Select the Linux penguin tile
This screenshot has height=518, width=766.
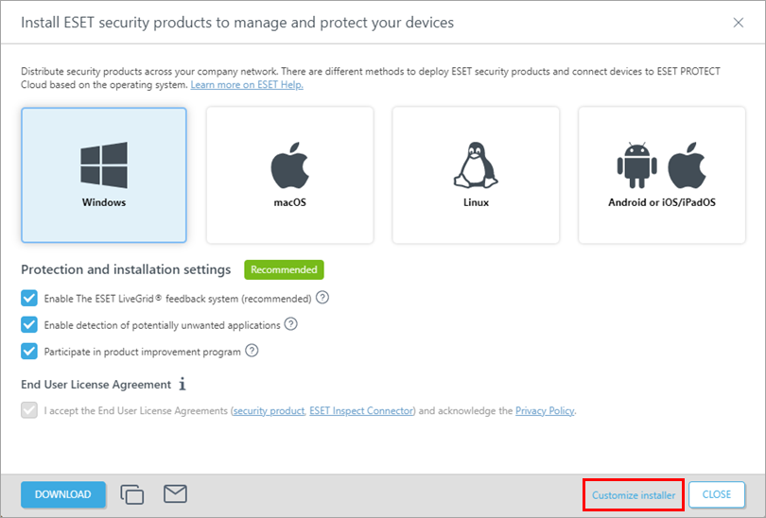(x=476, y=175)
